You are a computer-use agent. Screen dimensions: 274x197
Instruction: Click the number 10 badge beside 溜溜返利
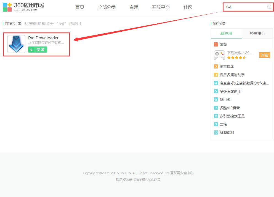216,133
